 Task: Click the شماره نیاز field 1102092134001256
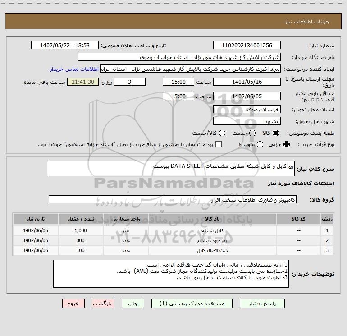click(x=247, y=46)
